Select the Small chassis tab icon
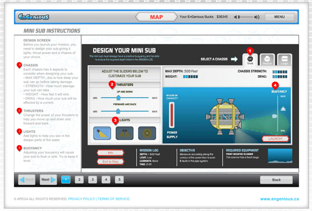This screenshot has width=312, height=211. 250,60
